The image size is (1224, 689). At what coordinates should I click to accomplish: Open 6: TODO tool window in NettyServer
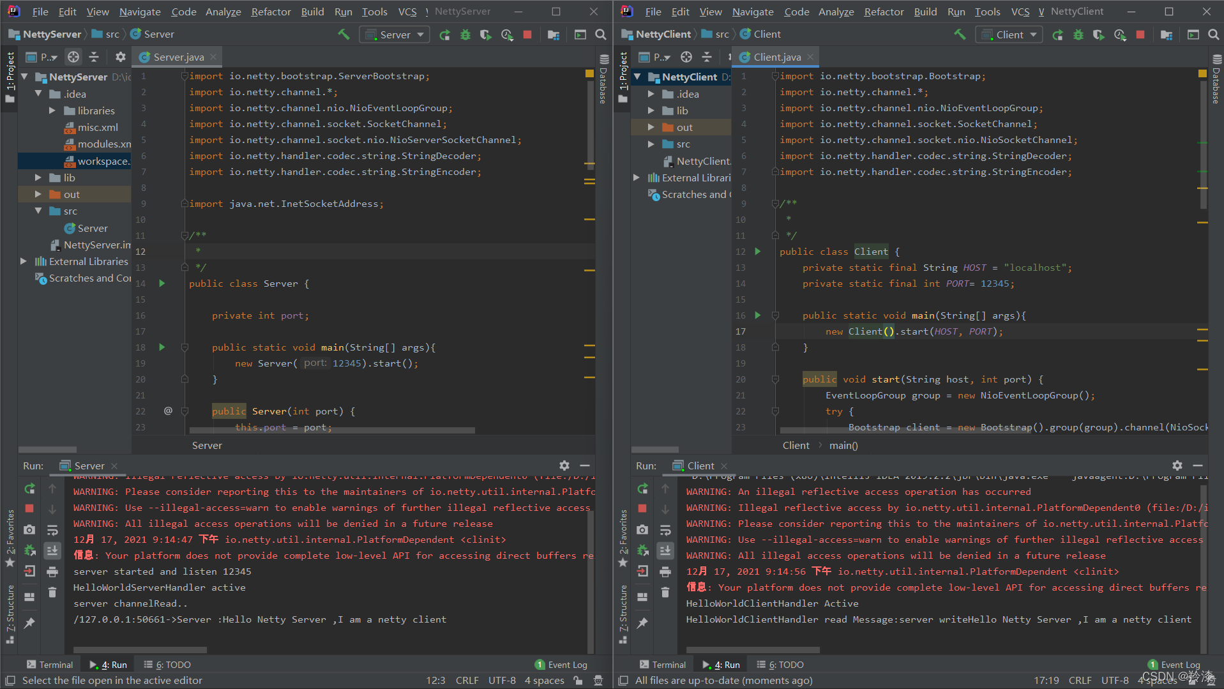[x=167, y=665]
